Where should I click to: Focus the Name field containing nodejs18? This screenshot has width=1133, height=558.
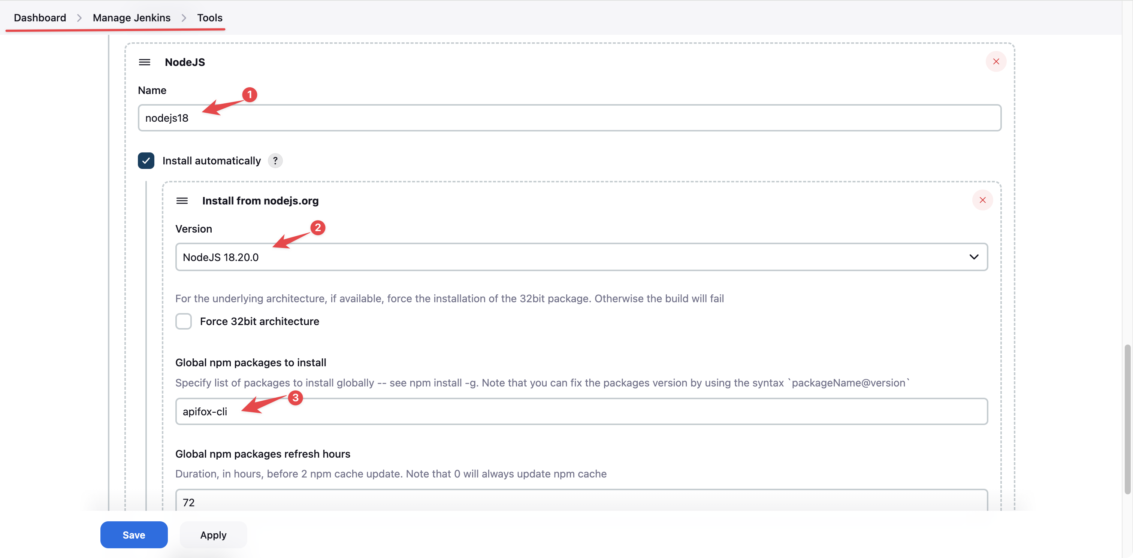click(x=569, y=118)
